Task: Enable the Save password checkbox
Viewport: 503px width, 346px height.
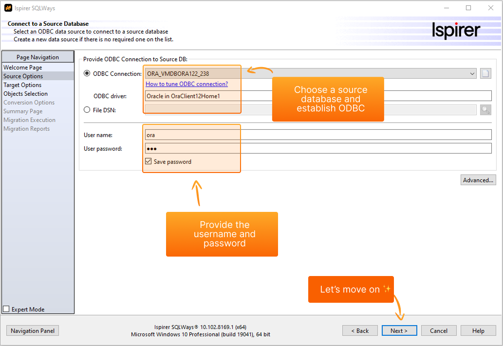Action: click(x=149, y=160)
